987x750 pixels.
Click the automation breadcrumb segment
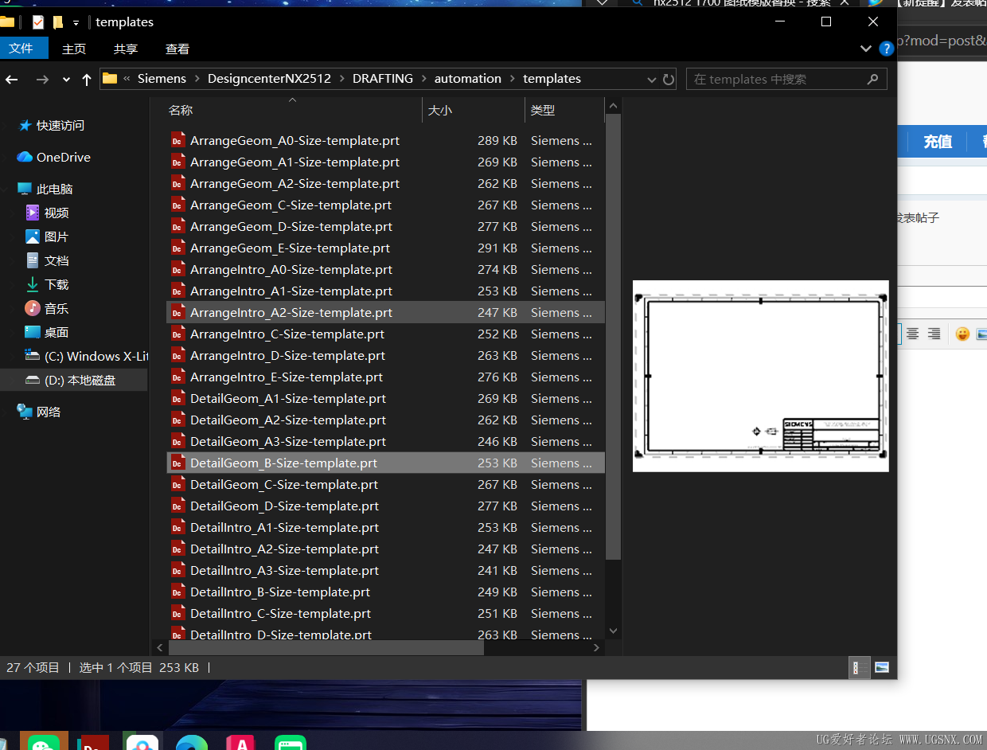tap(468, 79)
